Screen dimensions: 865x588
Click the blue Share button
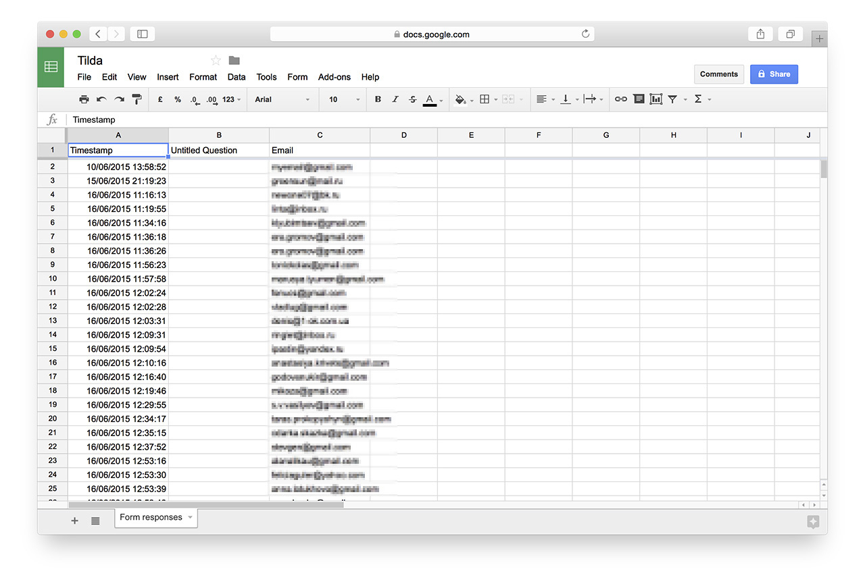pos(774,74)
